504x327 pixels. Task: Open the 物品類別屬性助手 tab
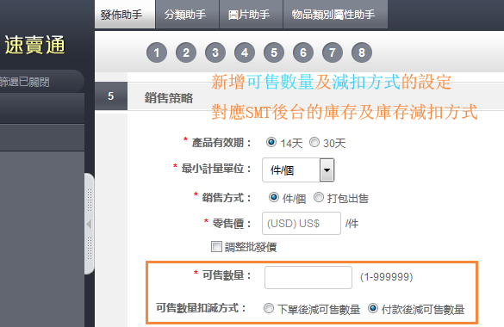tap(335, 14)
